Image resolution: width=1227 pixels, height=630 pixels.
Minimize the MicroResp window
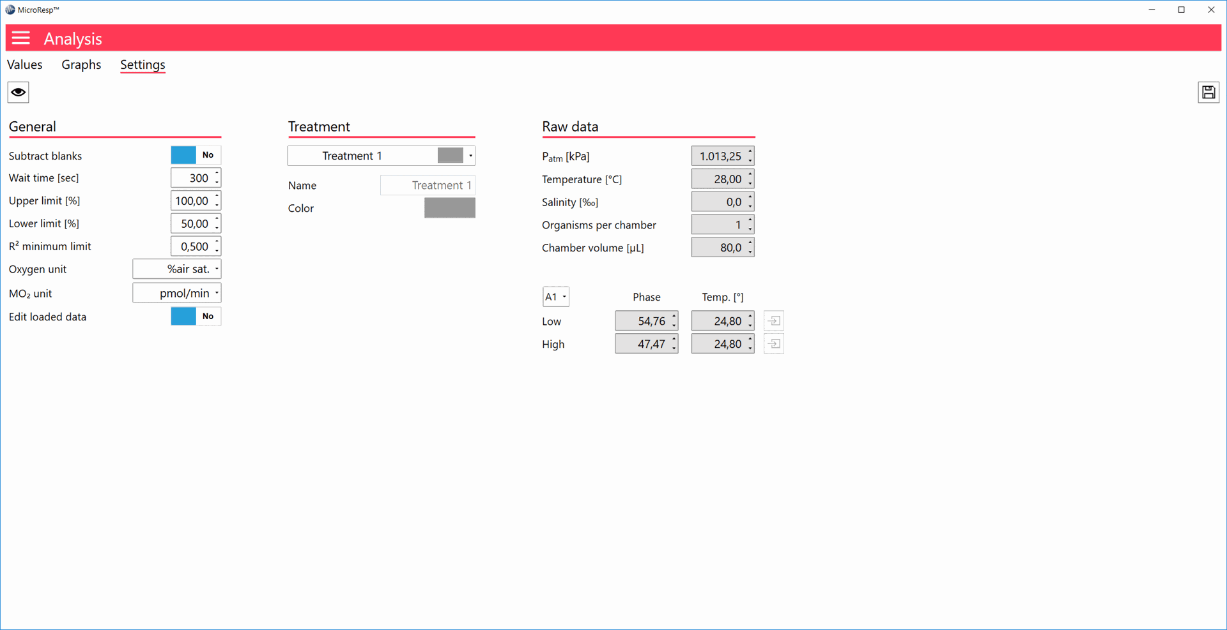1152,10
